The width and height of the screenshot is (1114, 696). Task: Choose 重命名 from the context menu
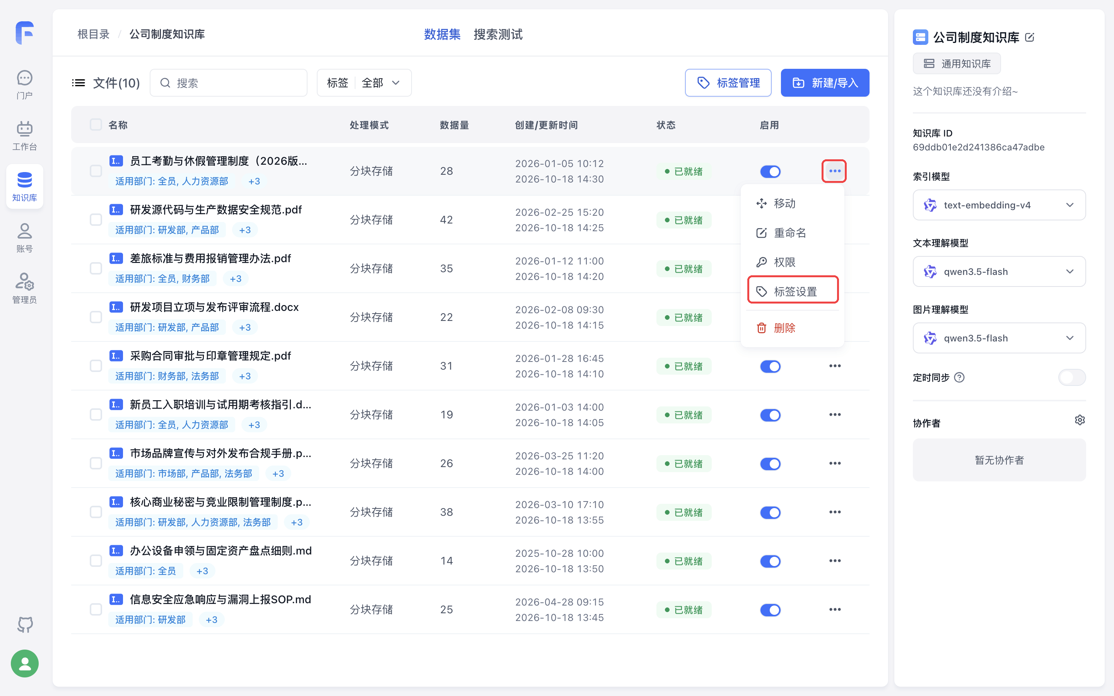pos(792,233)
